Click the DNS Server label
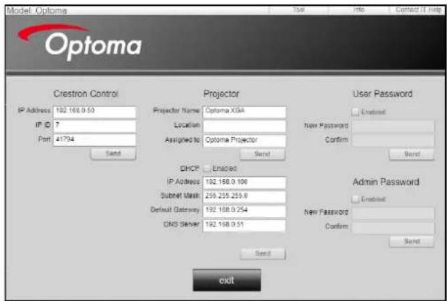The width and height of the screenshot is (447, 301). pos(181,224)
